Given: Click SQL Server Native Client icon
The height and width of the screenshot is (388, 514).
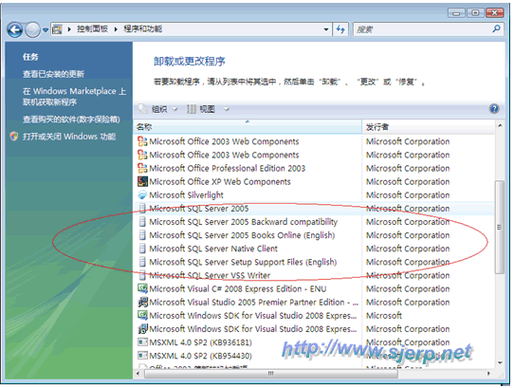Looking at the screenshot, I should (142, 249).
